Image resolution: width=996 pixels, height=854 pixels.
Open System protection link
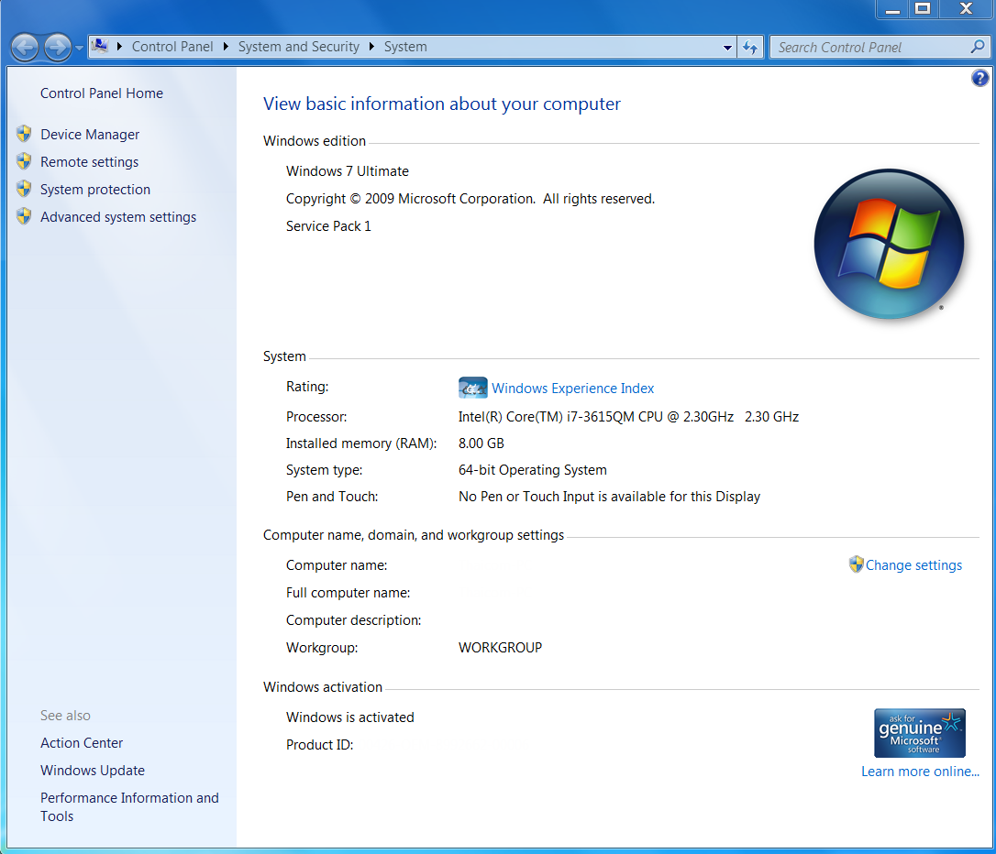pyautogui.click(x=95, y=189)
